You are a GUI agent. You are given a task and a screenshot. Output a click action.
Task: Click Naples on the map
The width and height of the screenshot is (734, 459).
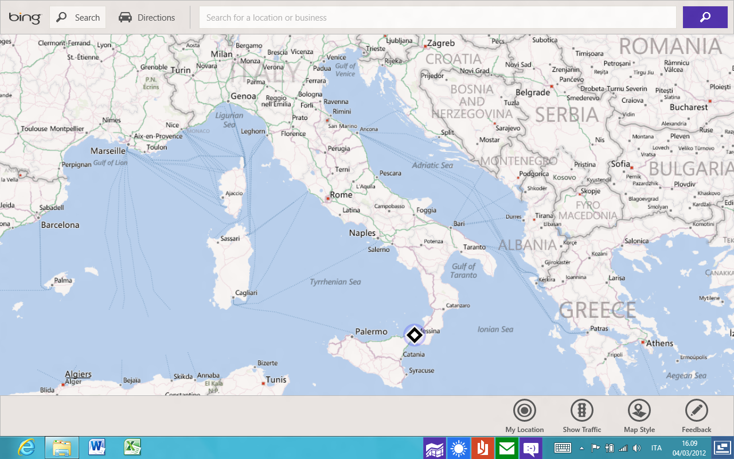[362, 233]
